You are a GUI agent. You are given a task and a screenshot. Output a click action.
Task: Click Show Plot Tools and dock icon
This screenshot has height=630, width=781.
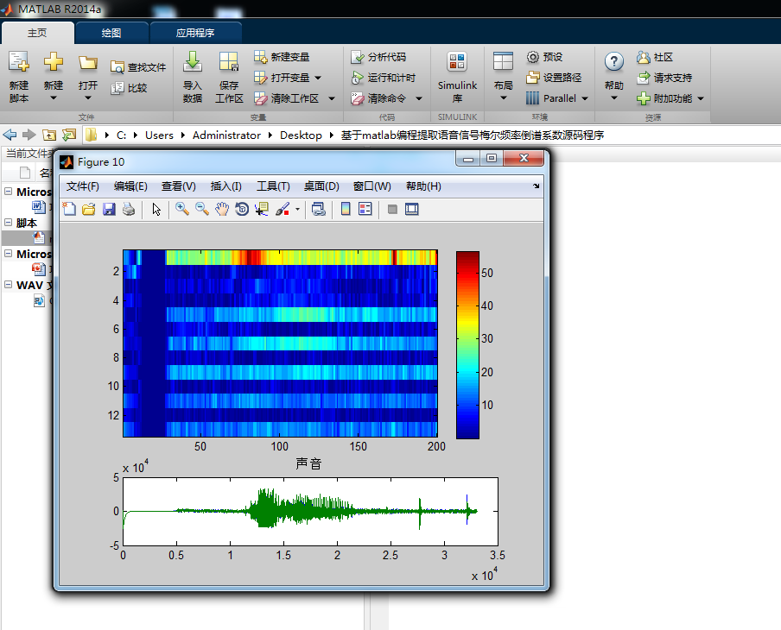tap(412, 209)
